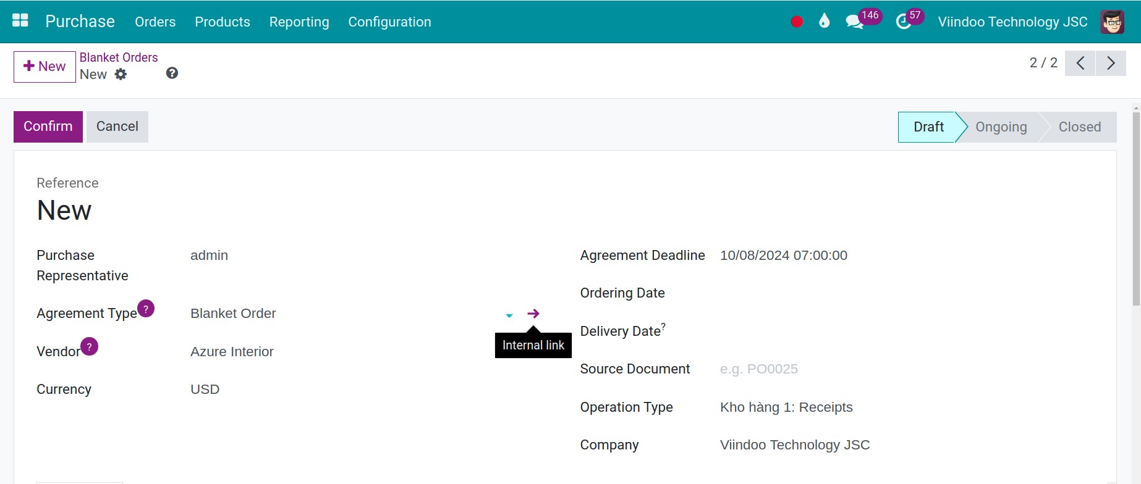Show Vendor help tooltip icon
This screenshot has width=1141, height=484.
[x=90, y=346]
